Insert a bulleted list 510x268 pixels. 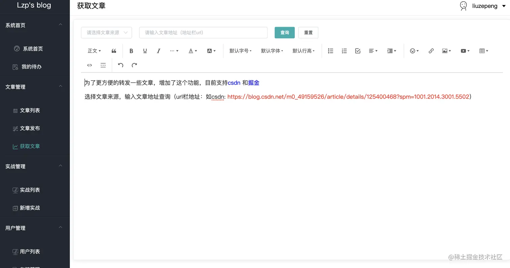[331, 51]
